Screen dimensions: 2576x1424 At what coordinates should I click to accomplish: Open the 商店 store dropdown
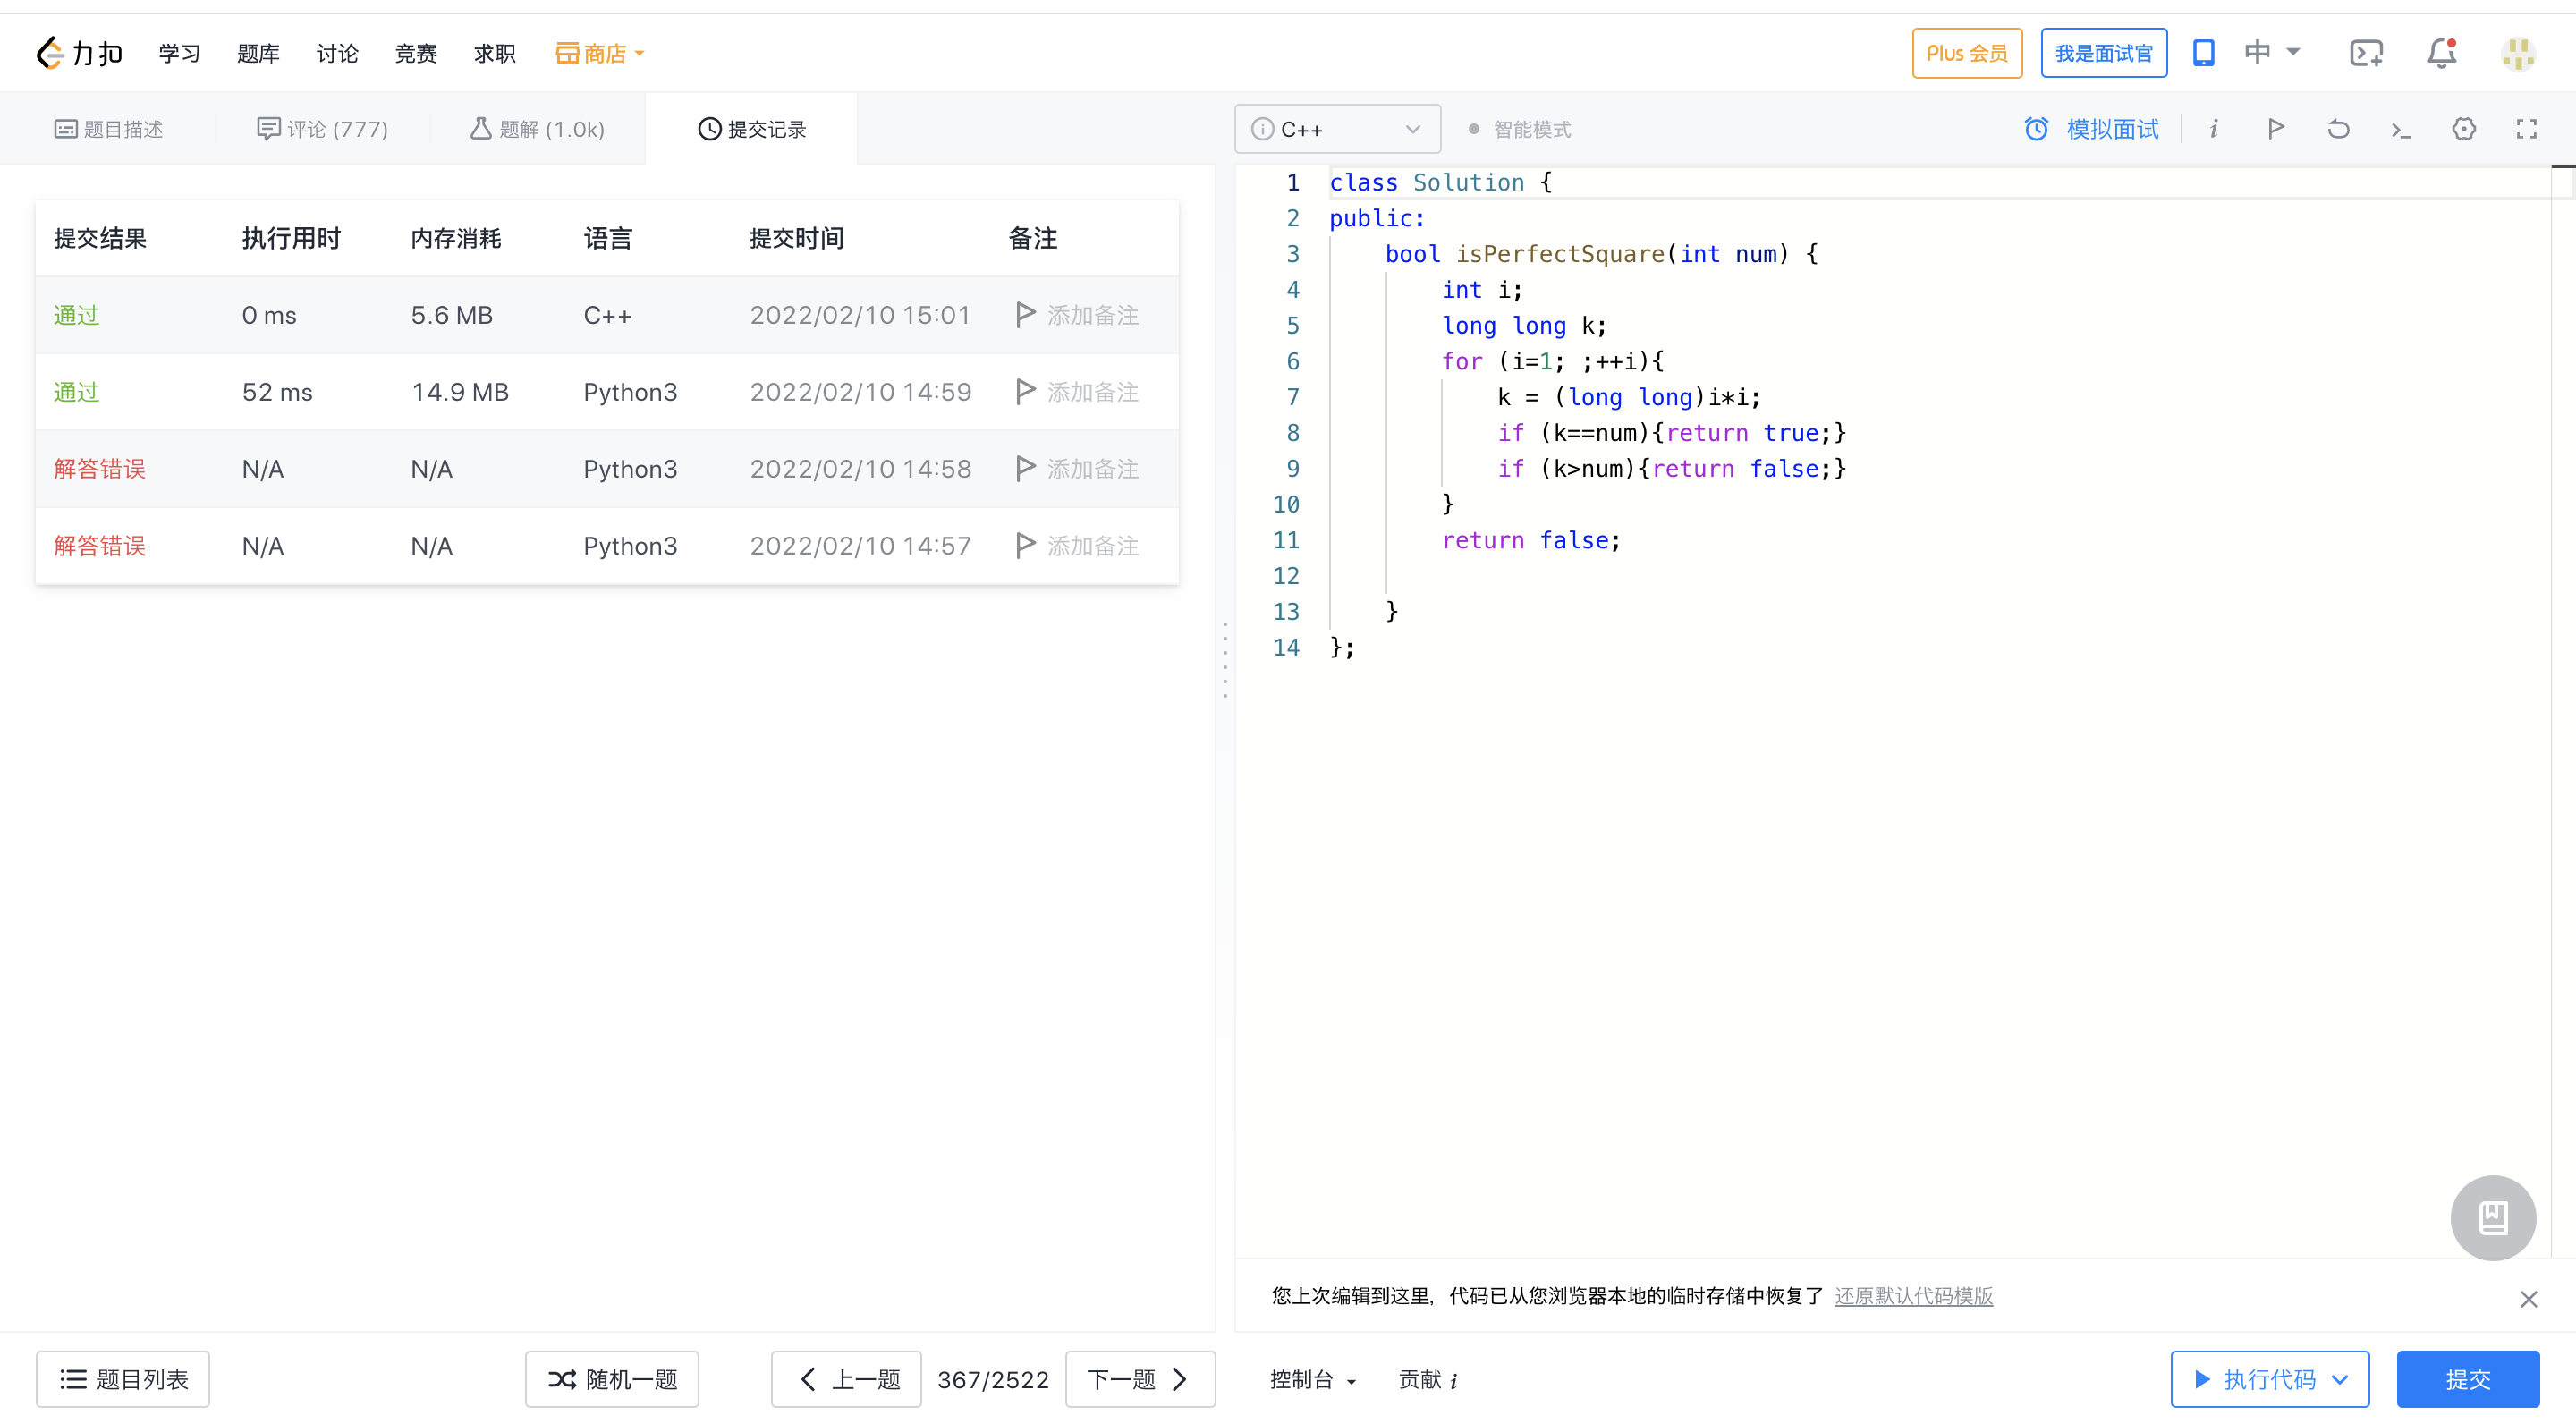pos(600,53)
